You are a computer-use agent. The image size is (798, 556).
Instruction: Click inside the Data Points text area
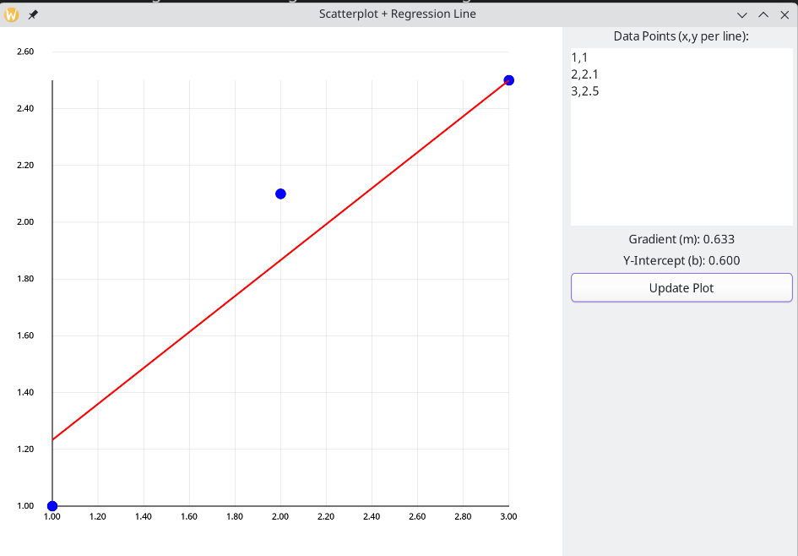pyautogui.click(x=681, y=136)
